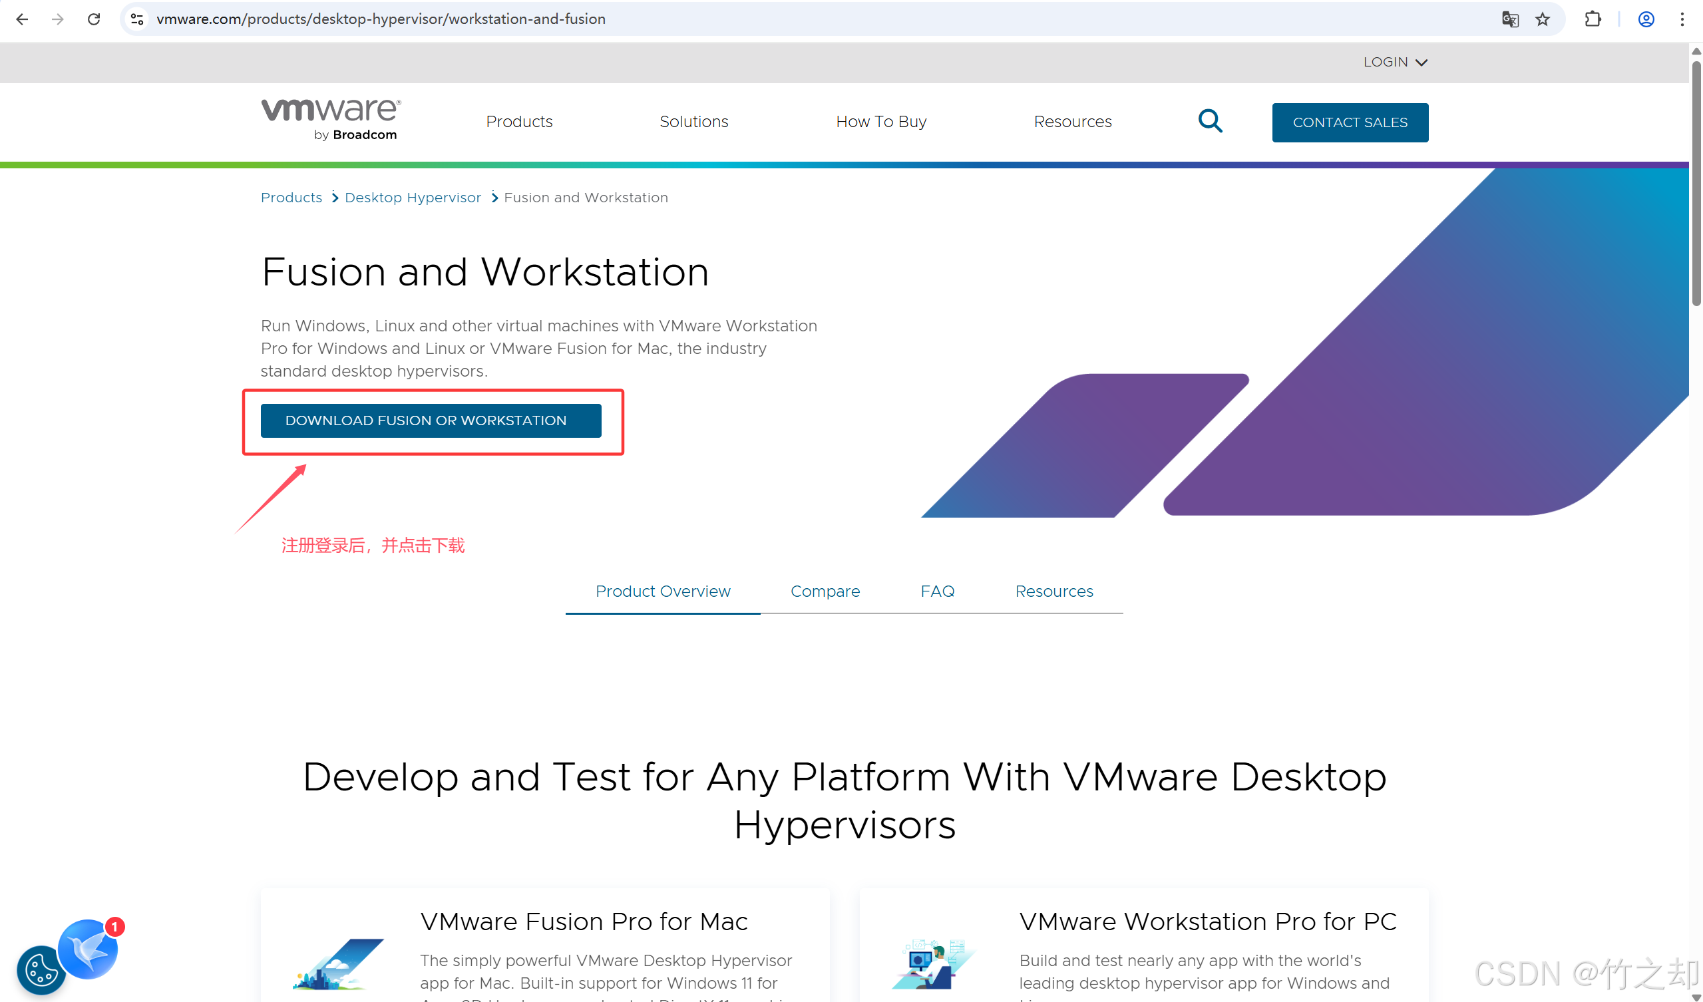Click the Fusion and Workstation page title
The image size is (1703, 1002).
pyautogui.click(x=485, y=272)
